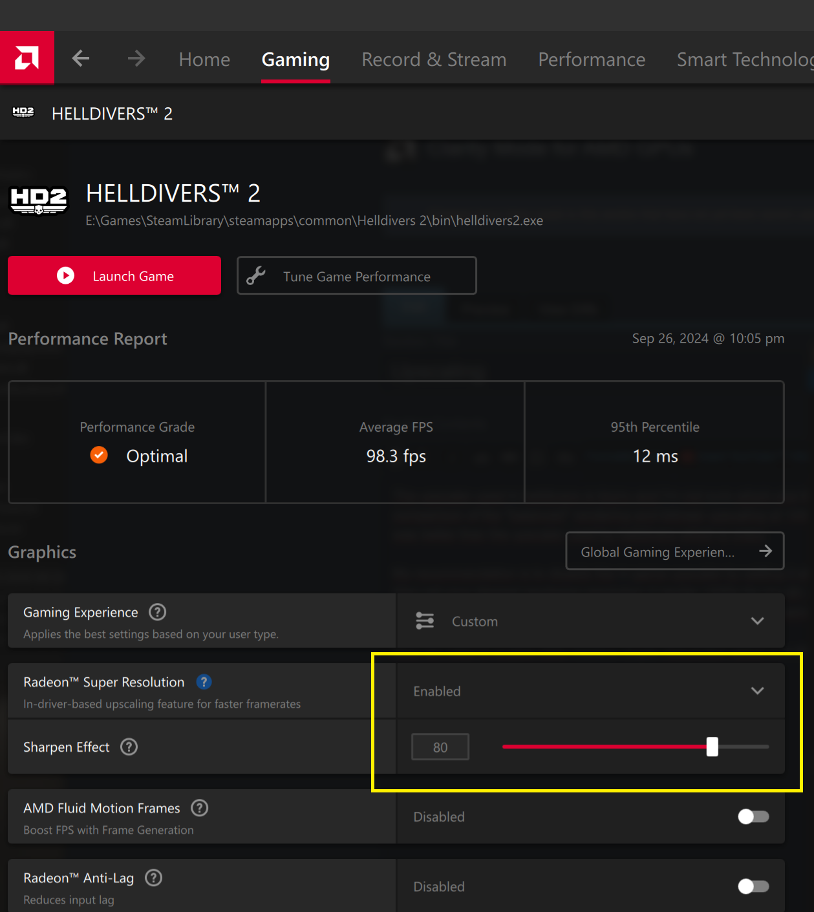Click the Disabled label for Fluid Motion Frames

439,816
